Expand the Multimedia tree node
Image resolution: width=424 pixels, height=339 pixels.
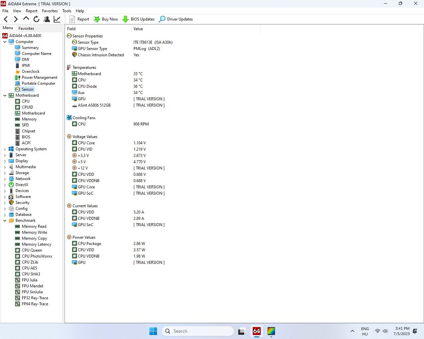5,167
